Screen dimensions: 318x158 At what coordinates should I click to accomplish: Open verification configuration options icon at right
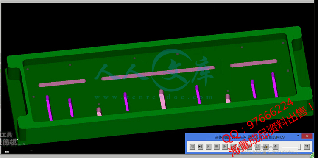pyautogui.click(x=307, y=147)
